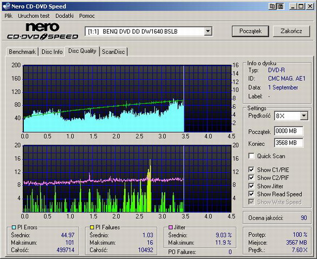This screenshot has width=317, height=259.
Task: Click the Nero CD-DVD Speed title bar icon
Action: tap(6, 6)
